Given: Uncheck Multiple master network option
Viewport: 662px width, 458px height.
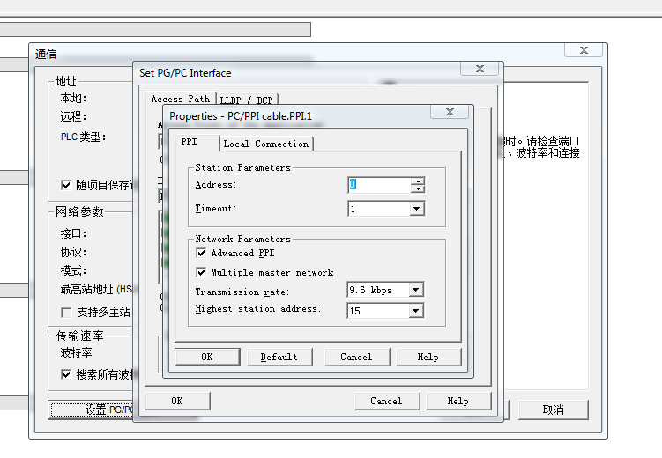Looking at the screenshot, I should click(201, 273).
